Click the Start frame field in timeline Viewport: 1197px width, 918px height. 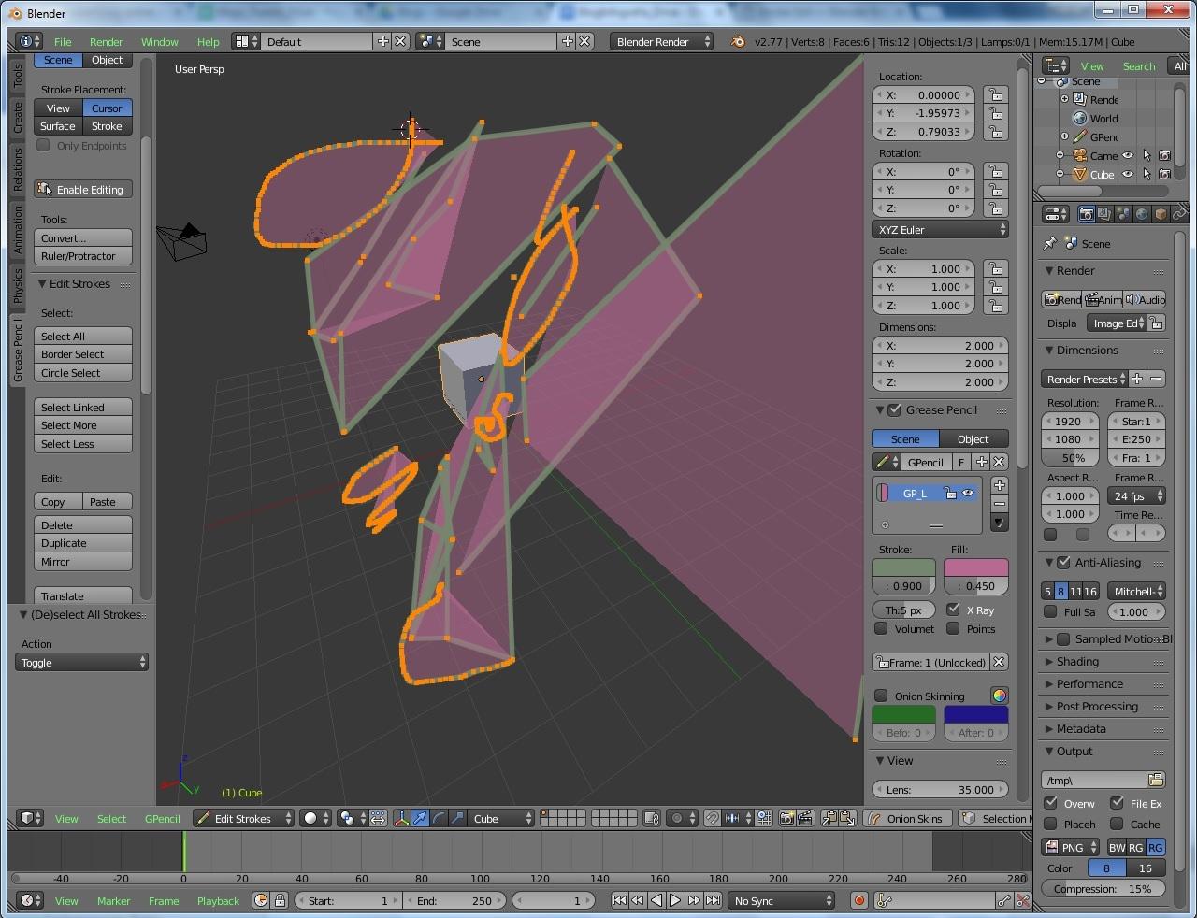(x=348, y=900)
